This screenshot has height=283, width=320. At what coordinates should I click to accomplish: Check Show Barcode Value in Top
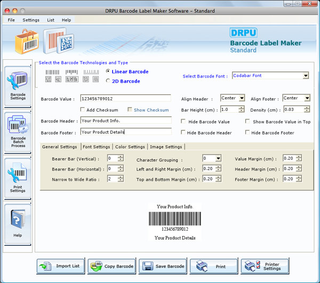click(x=247, y=121)
